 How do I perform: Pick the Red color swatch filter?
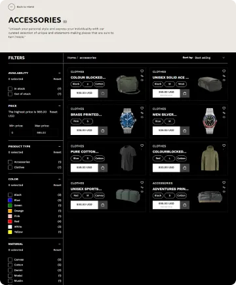(10, 221)
